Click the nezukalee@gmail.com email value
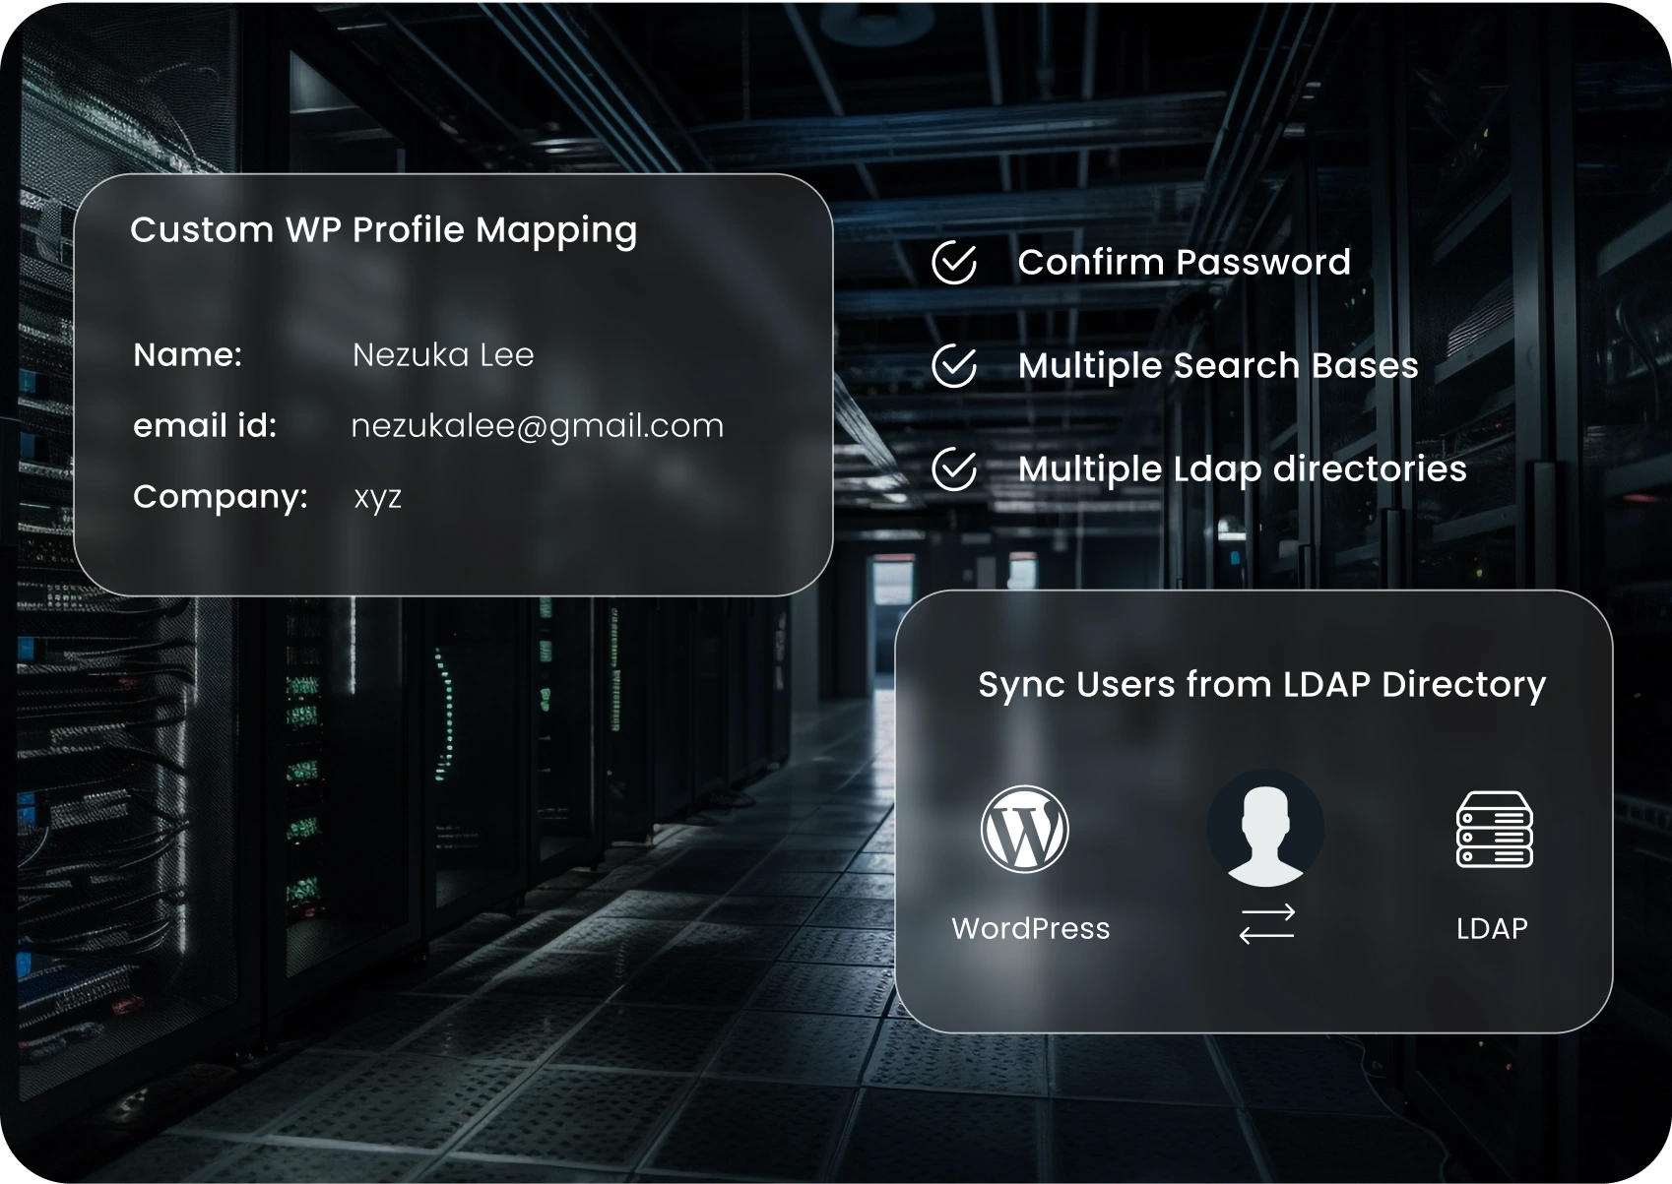The image size is (1672, 1184). pyautogui.click(x=538, y=426)
